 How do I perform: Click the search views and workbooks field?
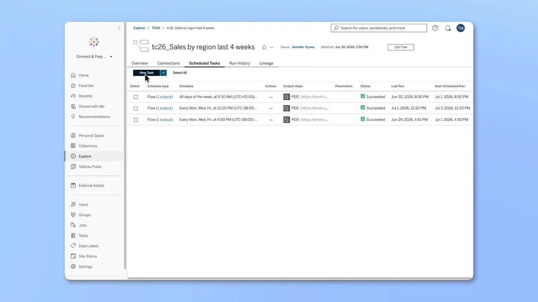[x=379, y=28]
